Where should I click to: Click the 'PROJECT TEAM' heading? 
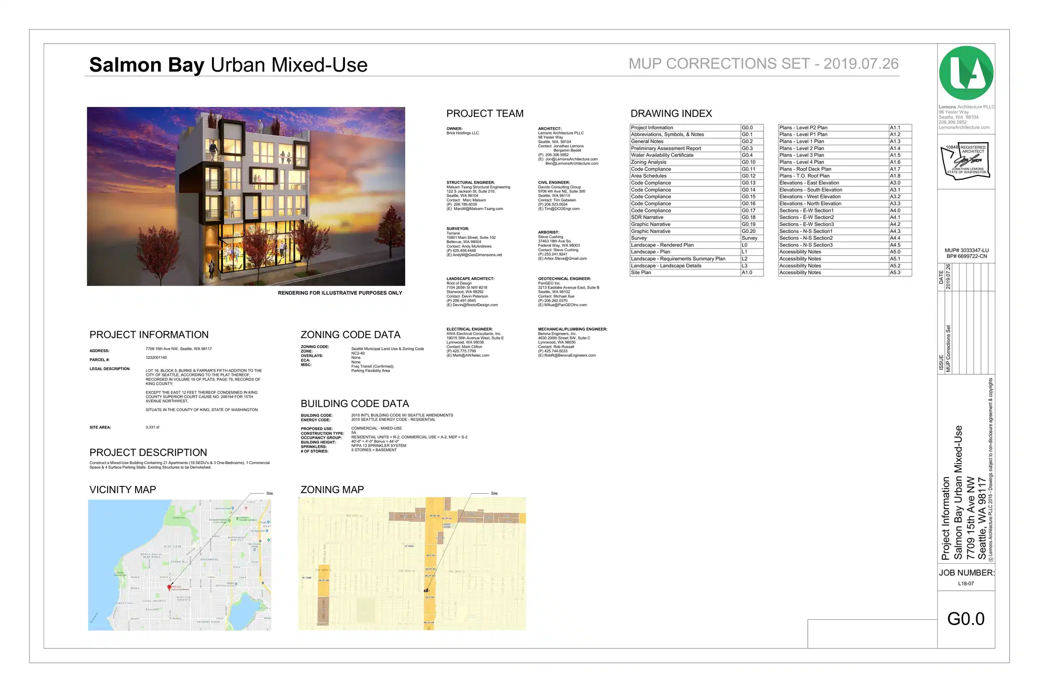(x=485, y=114)
